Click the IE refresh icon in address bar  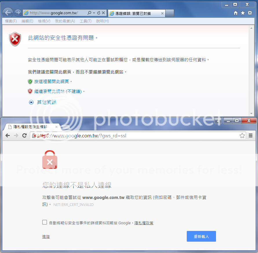coord(99,13)
